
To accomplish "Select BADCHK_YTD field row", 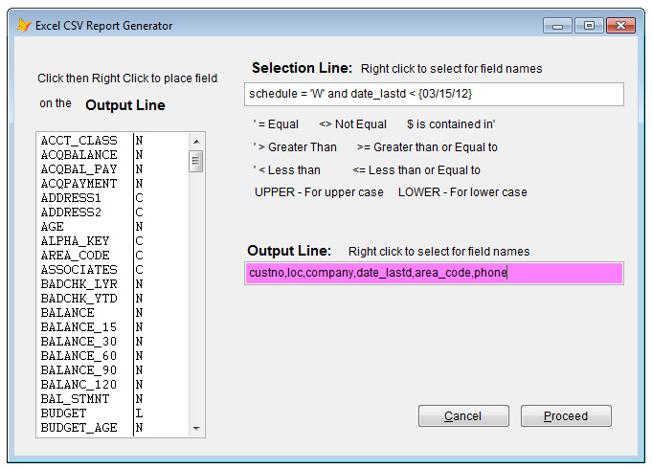I will click(113, 298).
